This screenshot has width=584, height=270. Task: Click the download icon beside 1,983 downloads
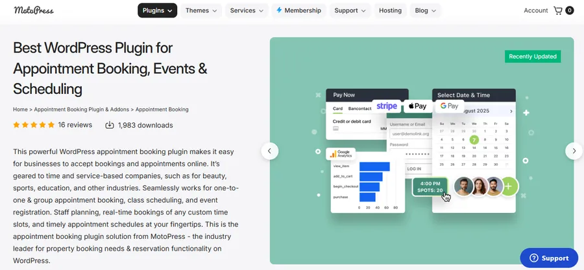click(110, 125)
